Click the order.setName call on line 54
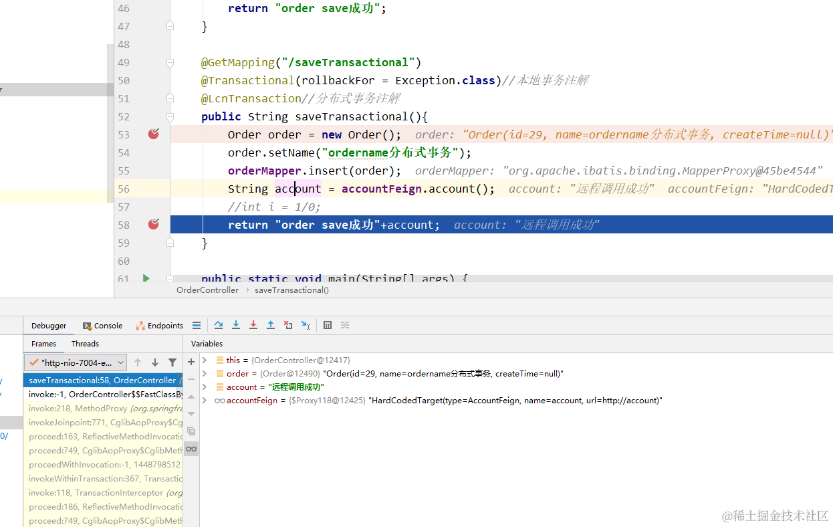The width and height of the screenshot is (833, 527). point(350,152)
